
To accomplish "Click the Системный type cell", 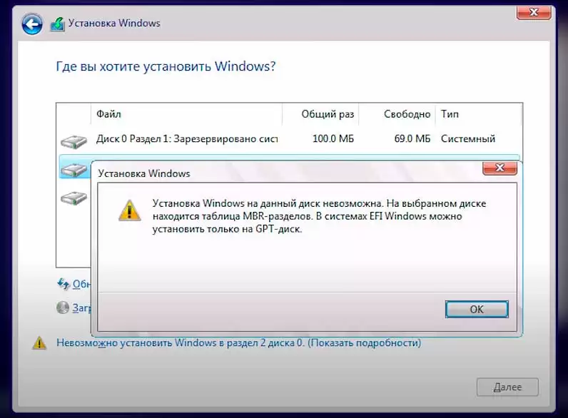I will point(467,138).
